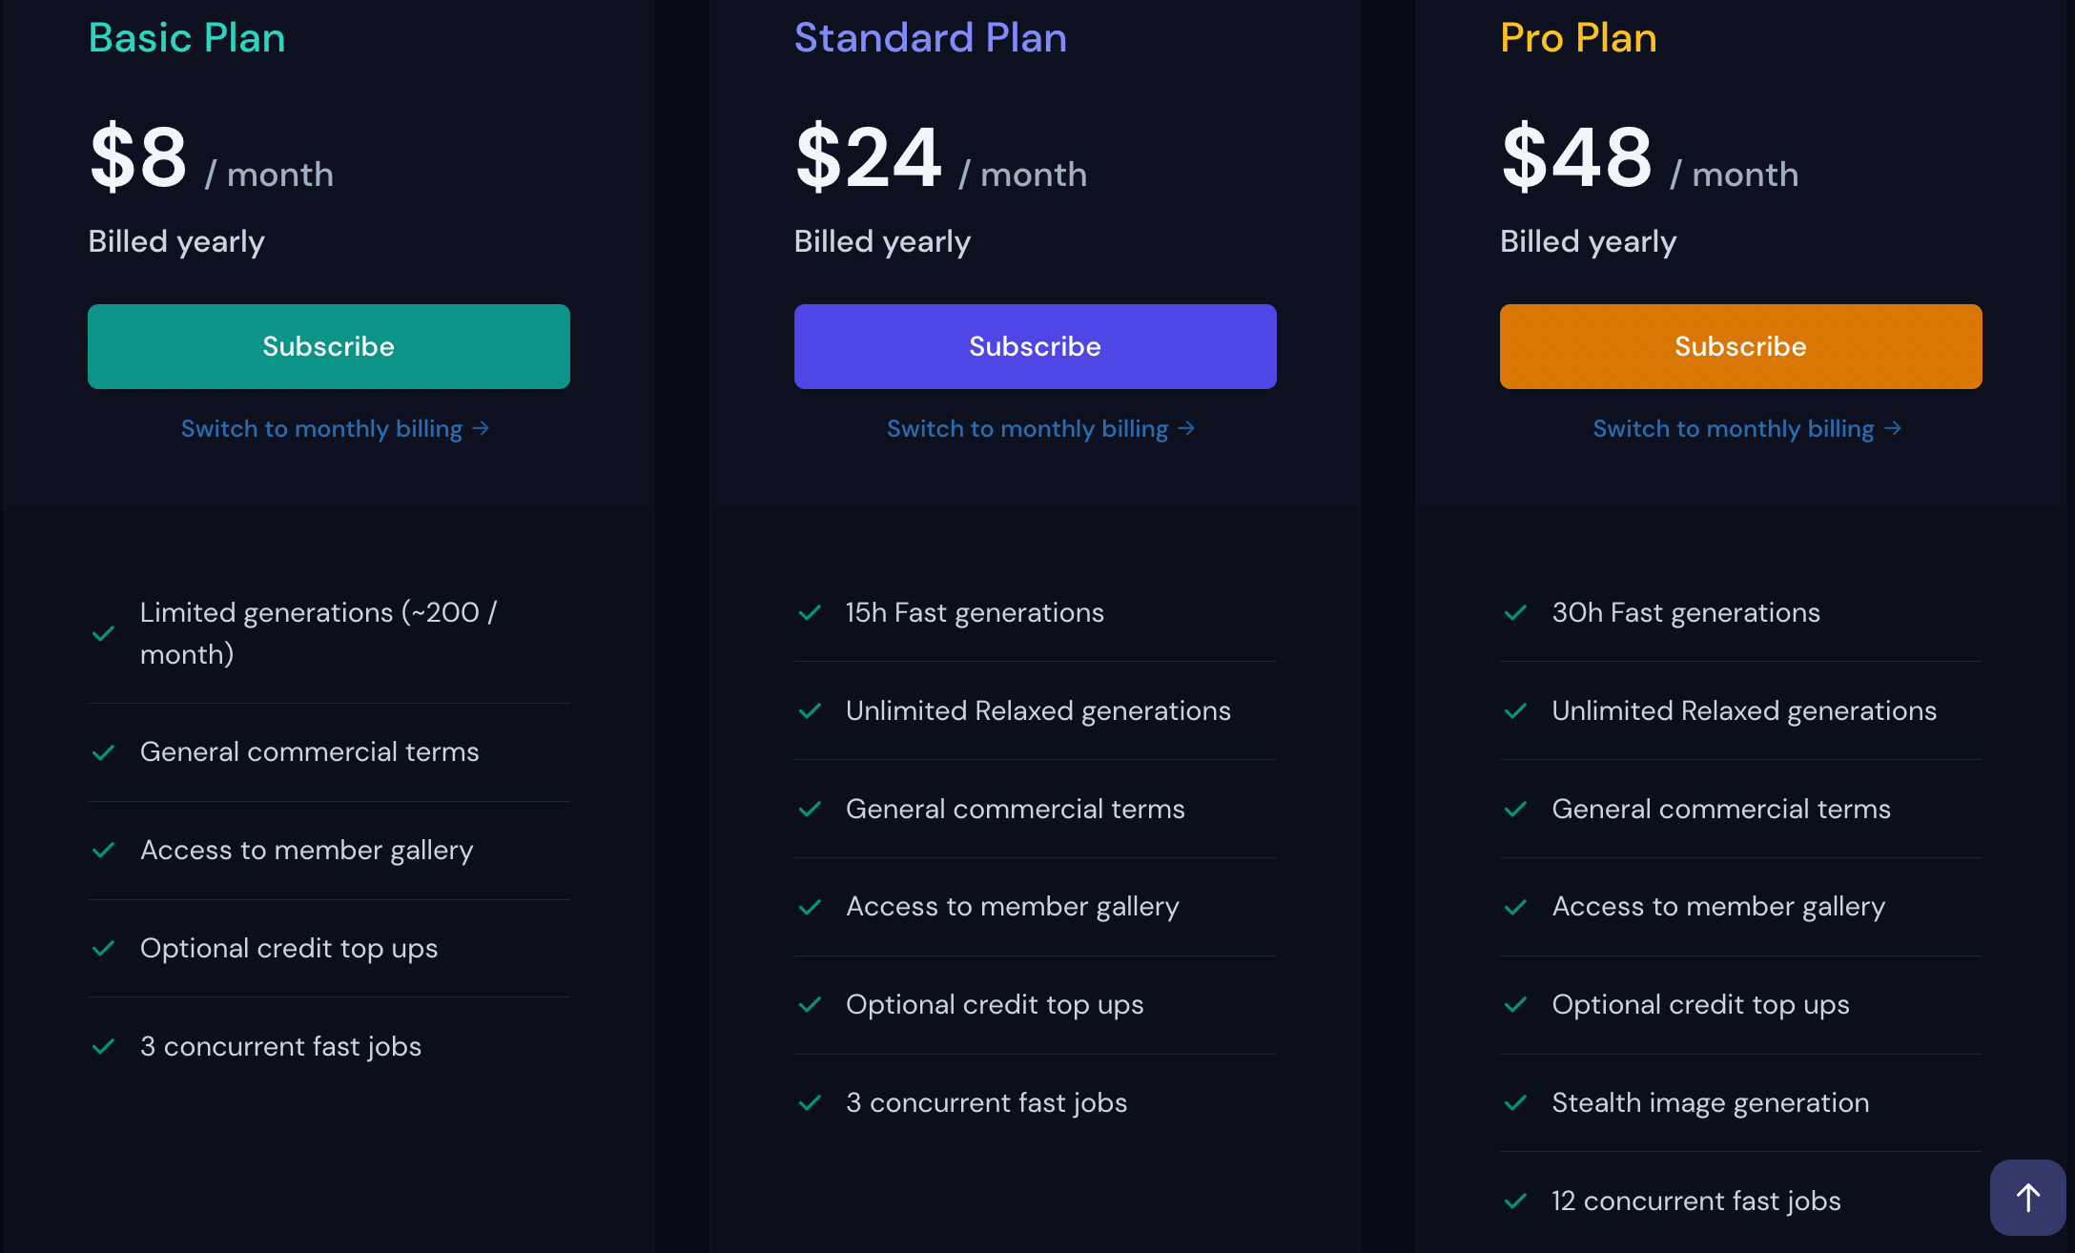Click the Basic Plan 3 concurrent fast jobs checkmark icon
This screenshot has width=2075, height=1253.
coord(104,1047)
